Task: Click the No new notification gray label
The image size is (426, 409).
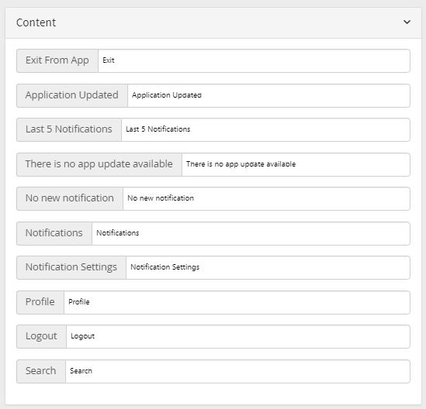Action: pos(70,198)
